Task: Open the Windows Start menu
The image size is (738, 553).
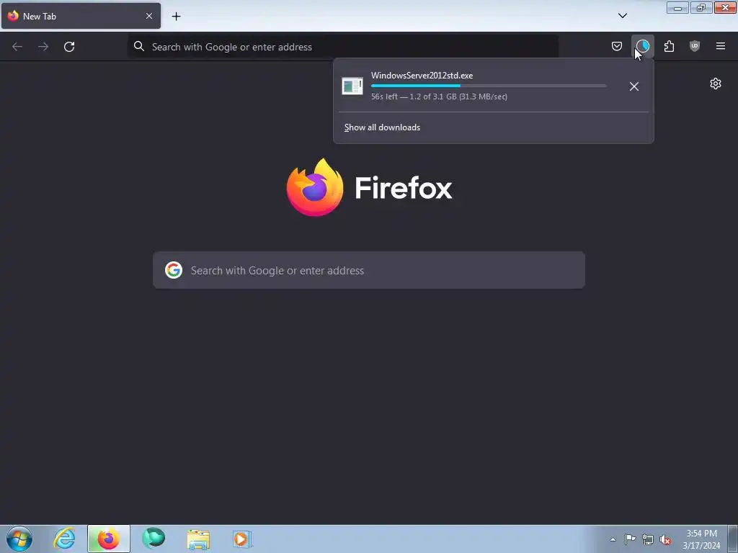Action: coord(19,539)
